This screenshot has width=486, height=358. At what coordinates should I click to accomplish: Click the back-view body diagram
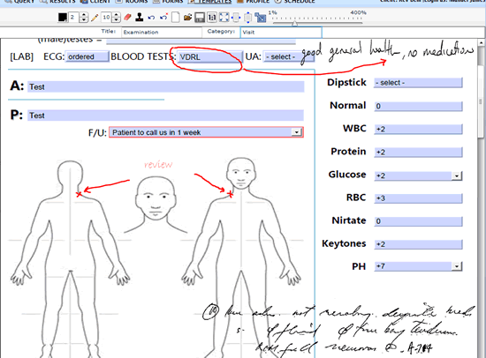coord(70,258)
